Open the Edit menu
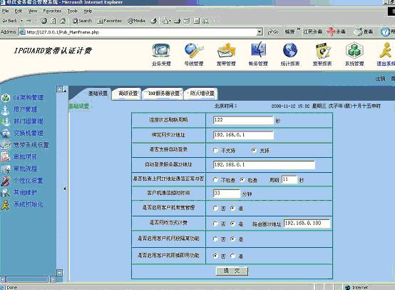This screenshot has height=290, width=395. tap(18, 11)
